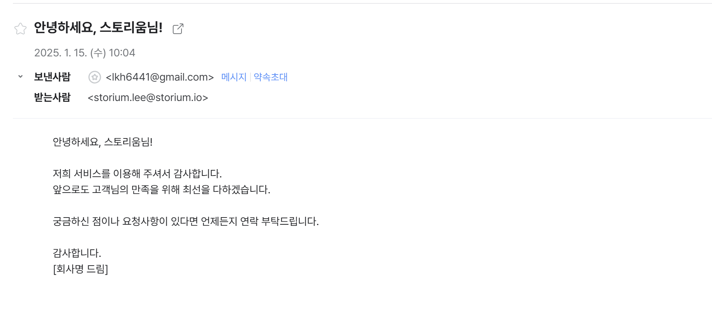Select sender address lkh6441@gmail.com
Viewport: 712px width, 328px height.
pos(160,77)
